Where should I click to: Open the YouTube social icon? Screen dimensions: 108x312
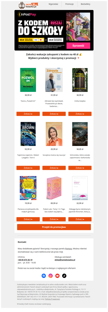57,276
